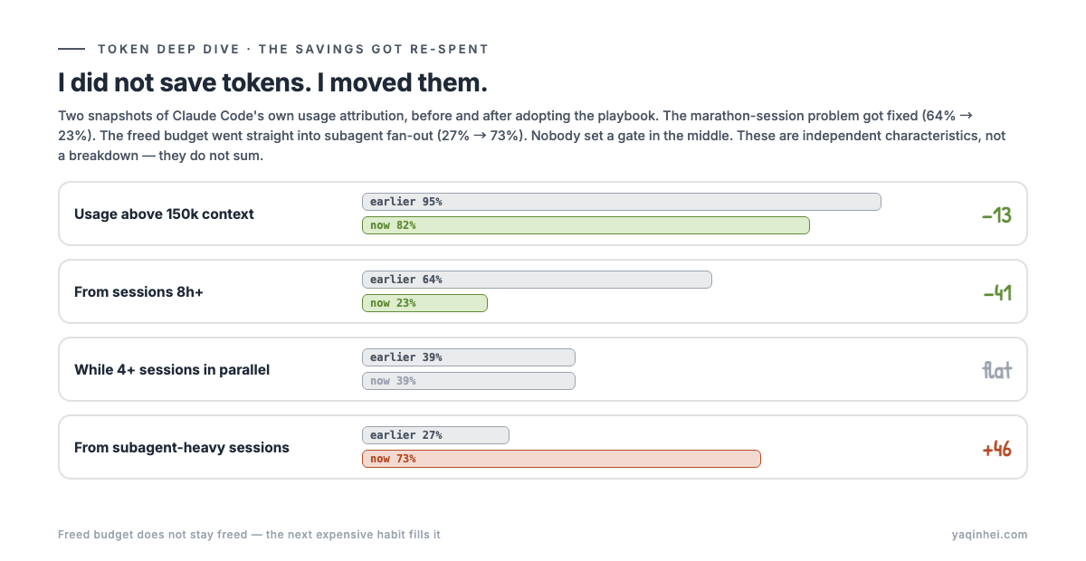Viewport: 1086px width, 561px height.
Task: Click the Freed budget footer note
Action: coord(249,535)
